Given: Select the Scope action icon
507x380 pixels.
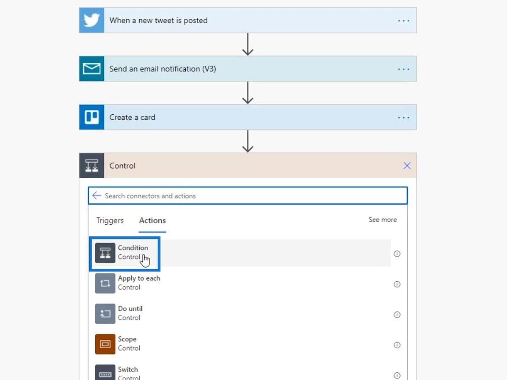Looking at the screenshot, I should click(x=105, y=344).
